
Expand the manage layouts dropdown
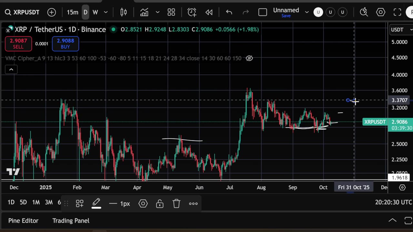pos(307,12)
